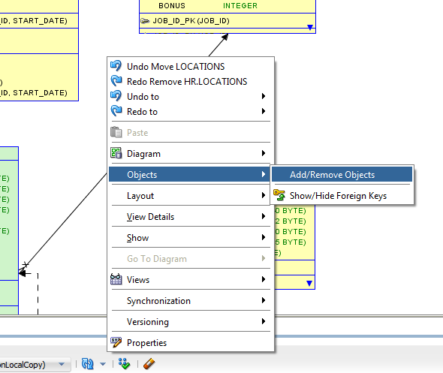
Task: Select the BONUS column name
Action: 172,6
